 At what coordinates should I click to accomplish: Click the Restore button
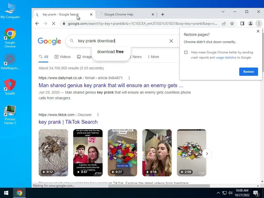click(249, 72)
